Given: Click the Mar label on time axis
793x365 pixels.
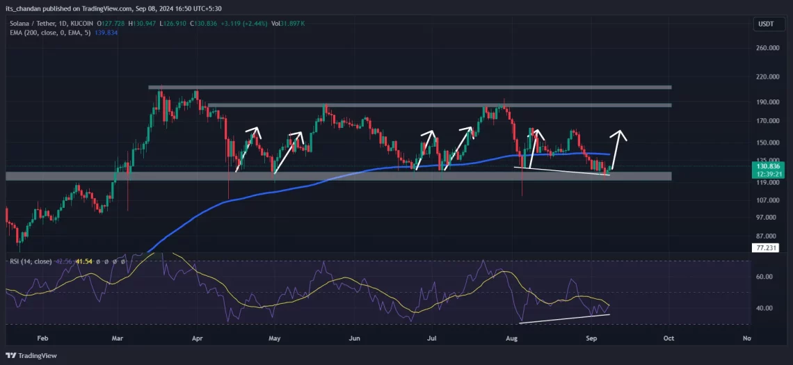Looking at the screenshot, I should [118, 338].
